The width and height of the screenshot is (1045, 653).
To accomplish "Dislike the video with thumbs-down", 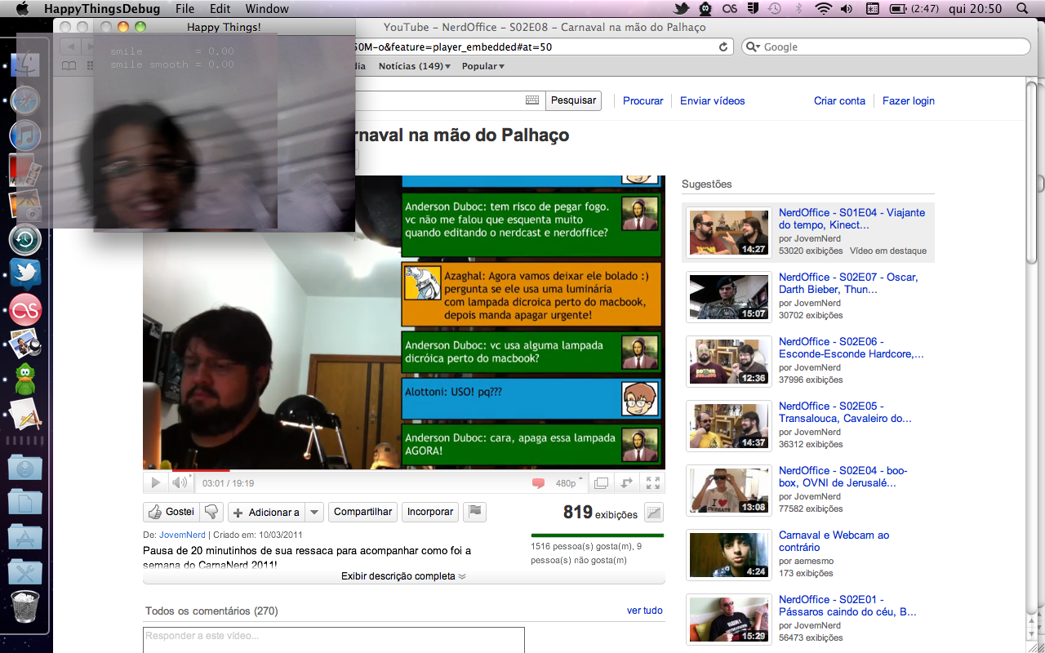I will coord(212,512).
